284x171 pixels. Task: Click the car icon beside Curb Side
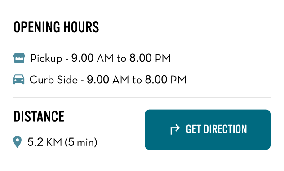click(19, 79)
